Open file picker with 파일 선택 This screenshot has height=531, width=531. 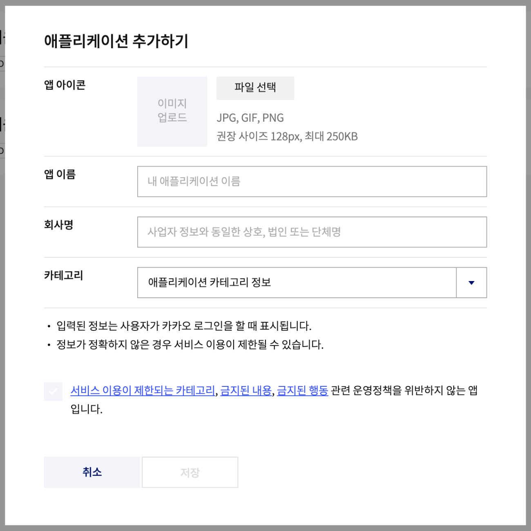[x=255, y=88]
